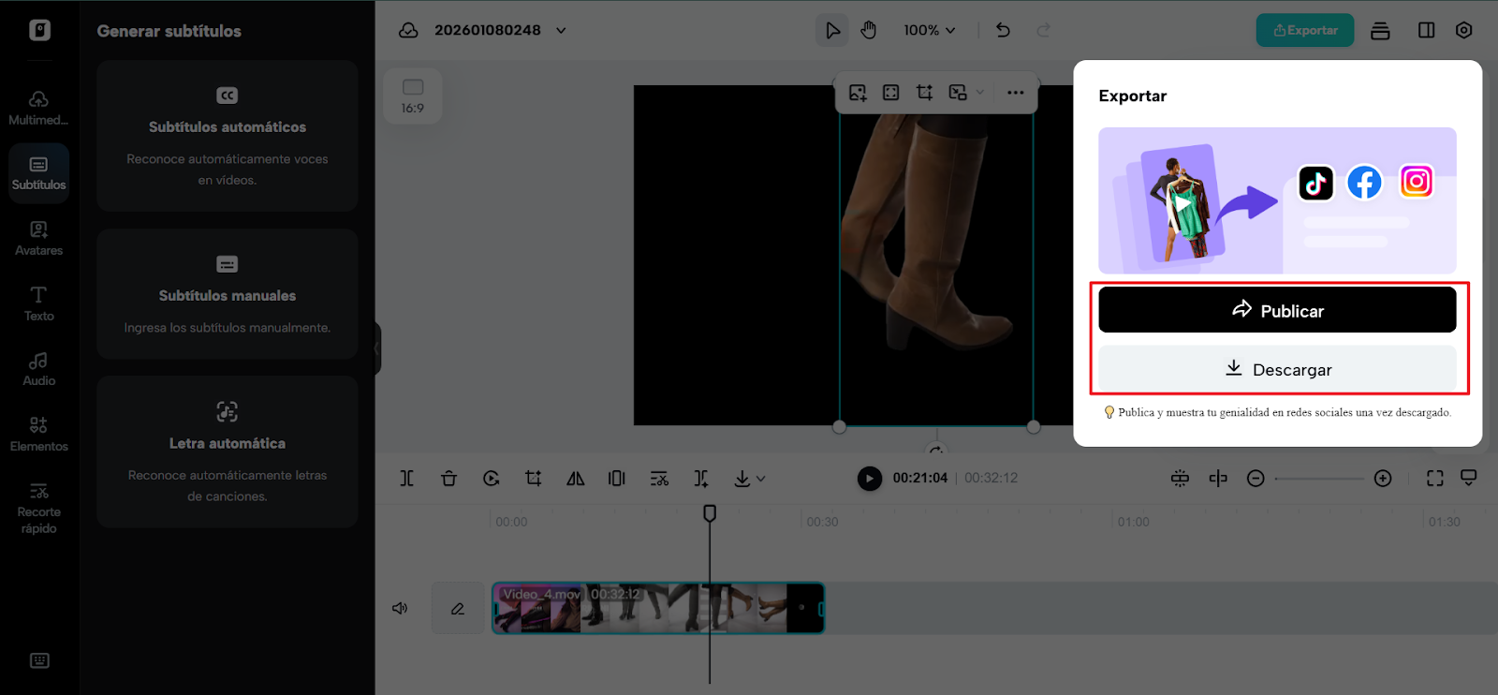Open the project name dropdown arrow
This screenshot has height=695, width=1498.
[x=561, y=30]
